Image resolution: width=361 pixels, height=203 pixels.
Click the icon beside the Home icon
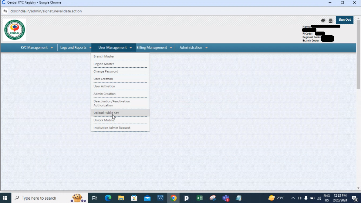point(330,21)
